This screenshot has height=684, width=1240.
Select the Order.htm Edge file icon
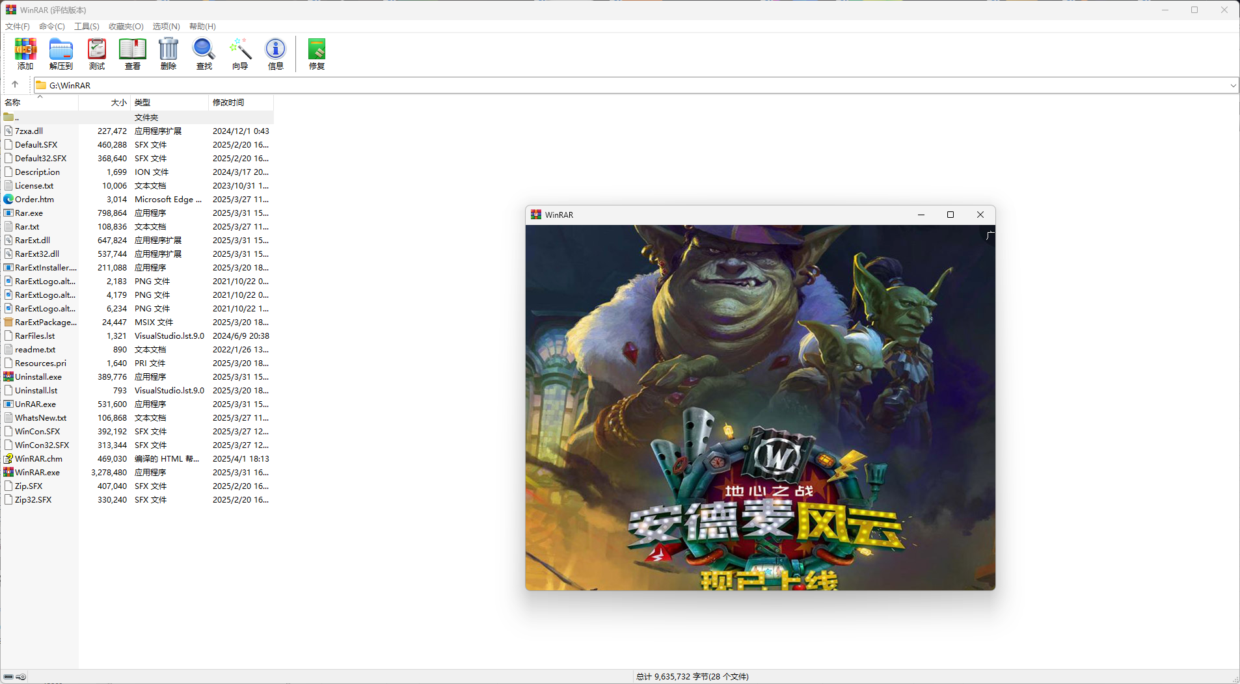(x=8, y=199)
